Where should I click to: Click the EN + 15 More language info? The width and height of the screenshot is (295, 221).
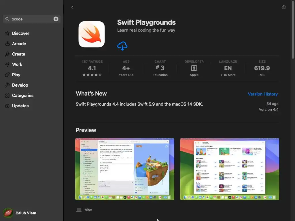tap(228, 68)
